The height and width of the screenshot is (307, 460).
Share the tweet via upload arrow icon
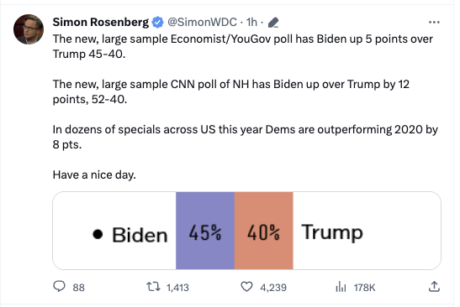tap(434, 287)
